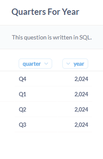Click the word Quarters in the title
The height and width of the screenshot is (159, 103).
(29, 12)
